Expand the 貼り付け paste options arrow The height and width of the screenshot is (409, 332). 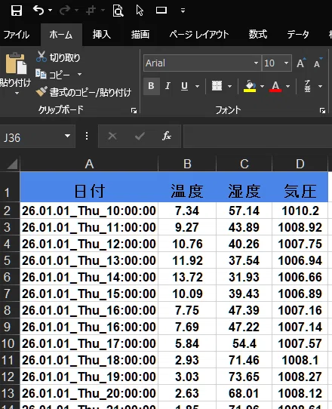pos(17,93)
